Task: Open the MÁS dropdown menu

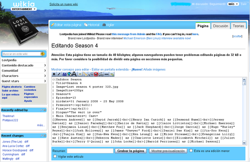Action: (233, 4)
